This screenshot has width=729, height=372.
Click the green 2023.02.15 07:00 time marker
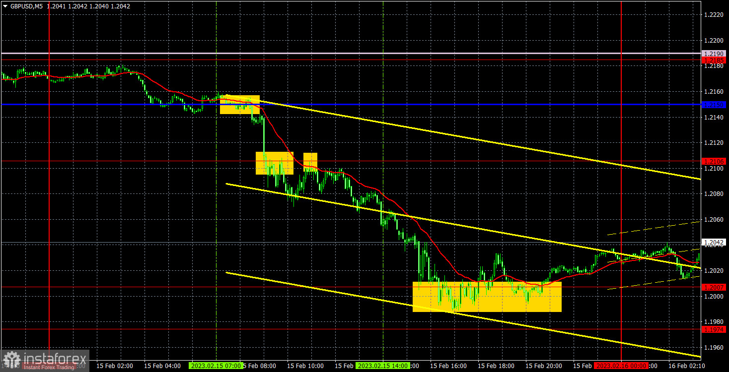(x=216, y=366)
